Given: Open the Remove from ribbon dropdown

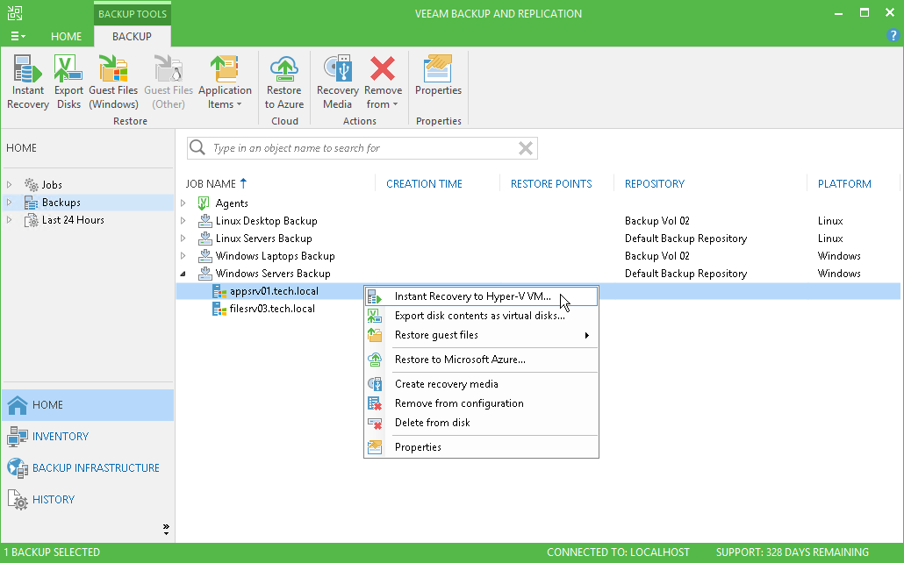Looking at the screenshot, I should pyautogui.click(x=383, y=82).
